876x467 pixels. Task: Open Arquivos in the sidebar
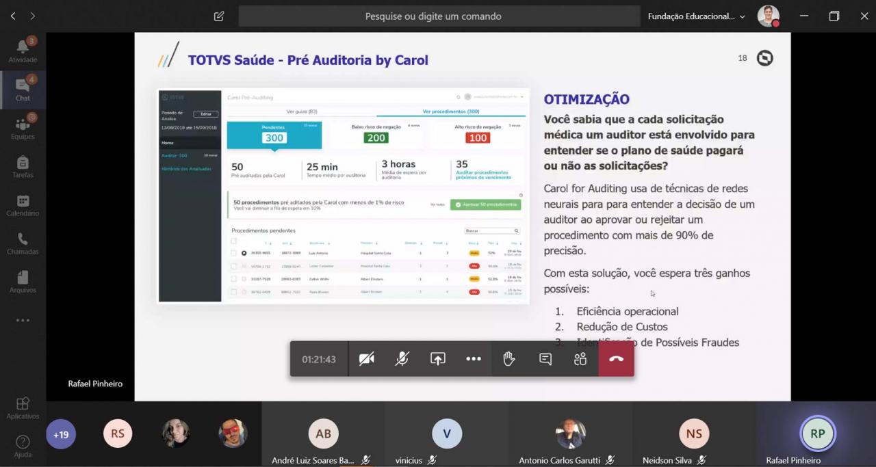click(x=23, y=281)
